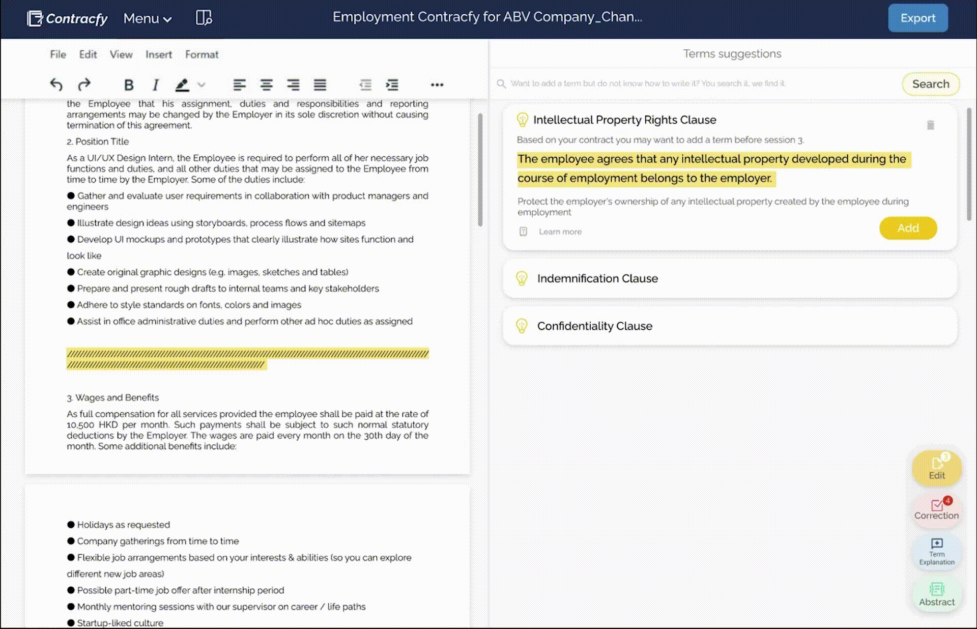
Task: Toggle the side panel layout icon
Action: (x=204, y=18)
